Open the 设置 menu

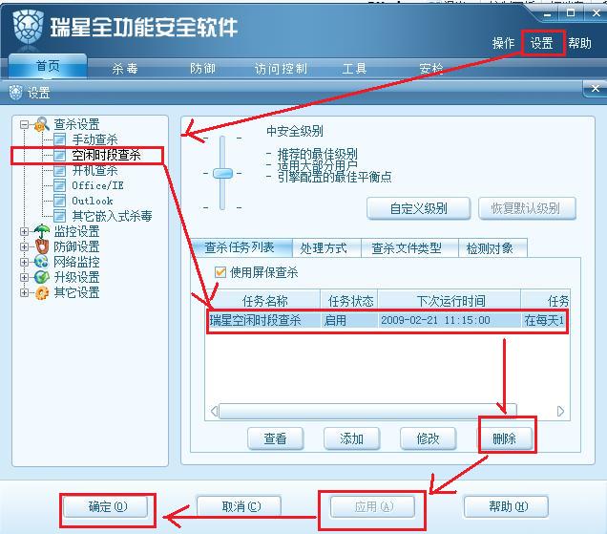(x=541, y=43)
